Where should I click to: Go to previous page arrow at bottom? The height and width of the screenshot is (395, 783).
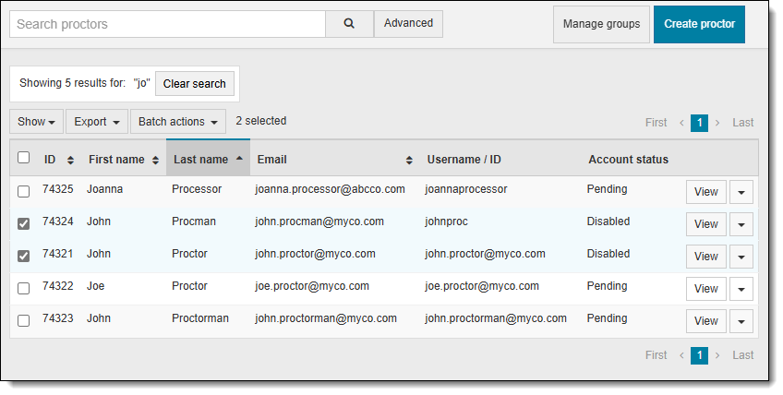click(681, 355)
